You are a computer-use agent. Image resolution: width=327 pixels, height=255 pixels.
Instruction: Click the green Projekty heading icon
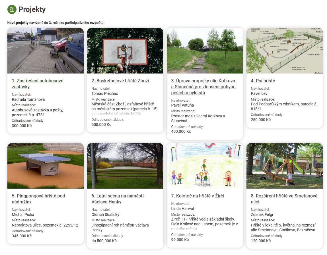click(x=12, y=9)
